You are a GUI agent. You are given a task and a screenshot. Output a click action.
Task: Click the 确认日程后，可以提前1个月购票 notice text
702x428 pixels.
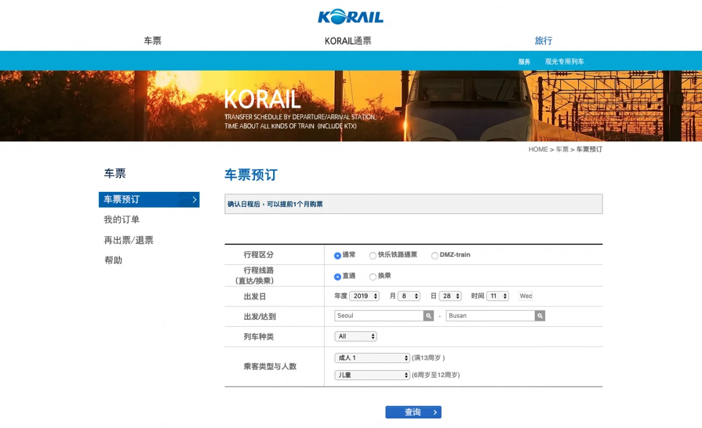coord(275,204)
